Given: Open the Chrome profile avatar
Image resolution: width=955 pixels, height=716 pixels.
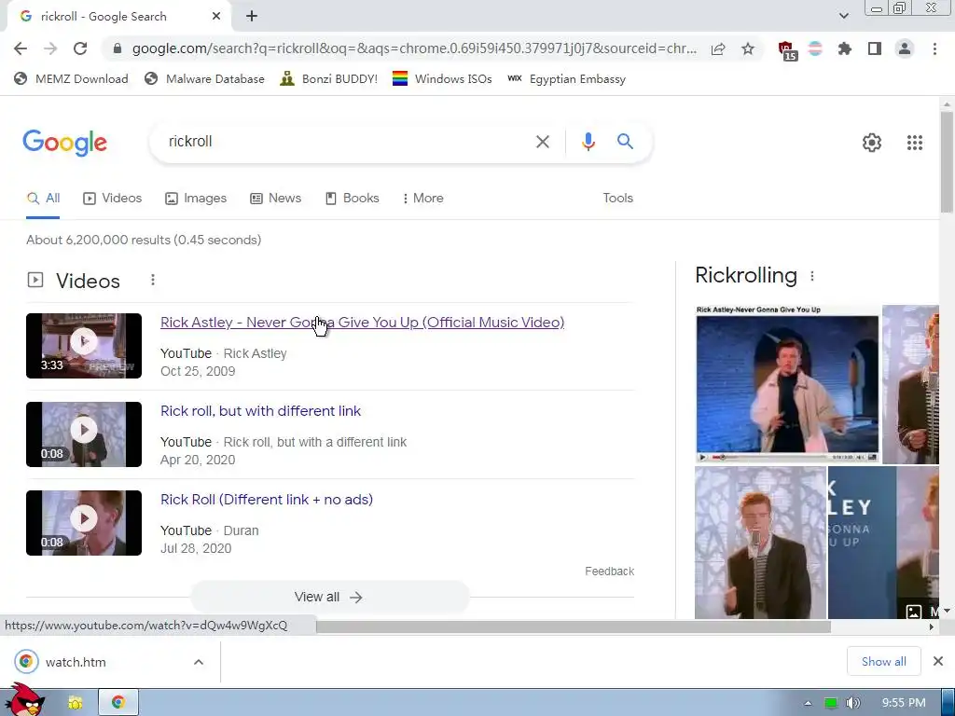Looking at the screenshot, I should (905, 48).
